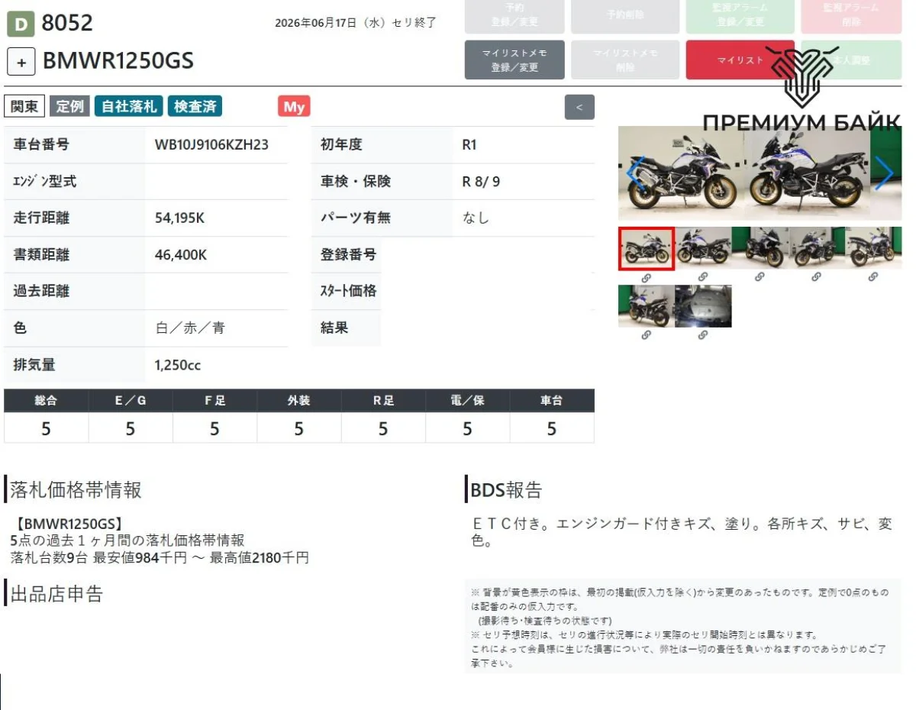916x710 pixels.
Task: Click the link icon under the right-side view thumbnail
Action: [x=703, y=278]
